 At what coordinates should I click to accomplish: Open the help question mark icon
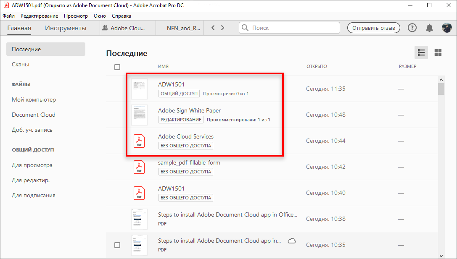(412, 28)
